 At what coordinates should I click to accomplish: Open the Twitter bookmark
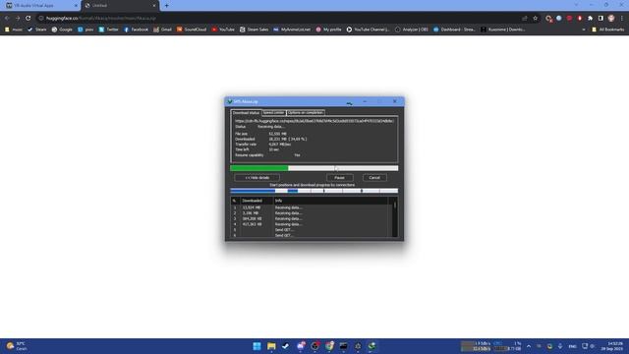(x=108, y=29)
